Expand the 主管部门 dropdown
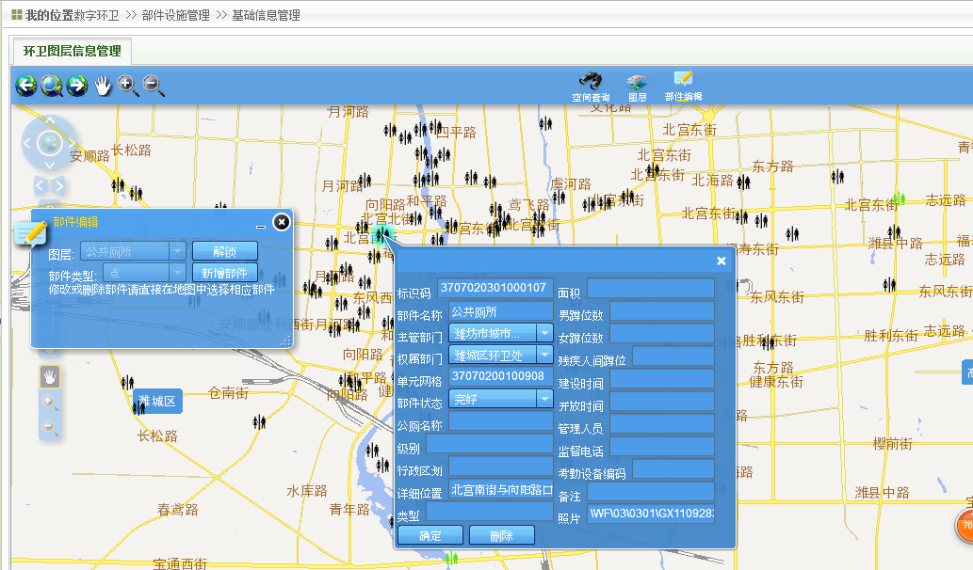 pos(544,333)
